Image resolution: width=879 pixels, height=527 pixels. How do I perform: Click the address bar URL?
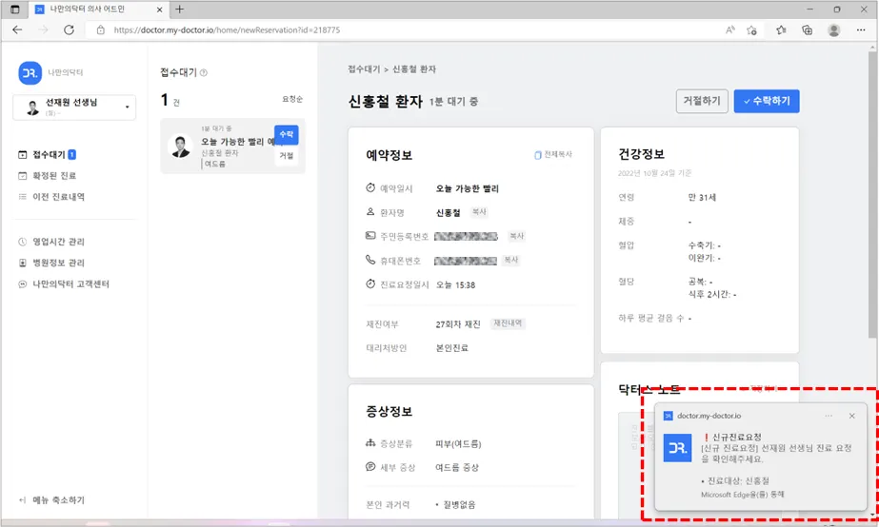(227, 30)
